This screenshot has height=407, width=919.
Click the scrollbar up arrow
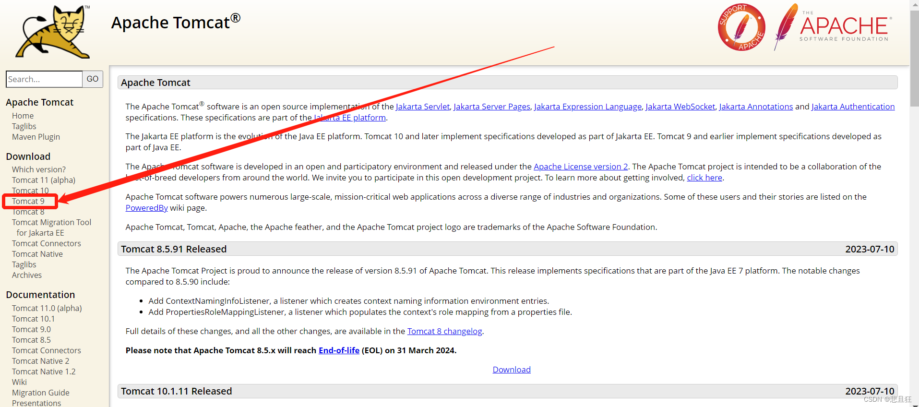(915, 4)
